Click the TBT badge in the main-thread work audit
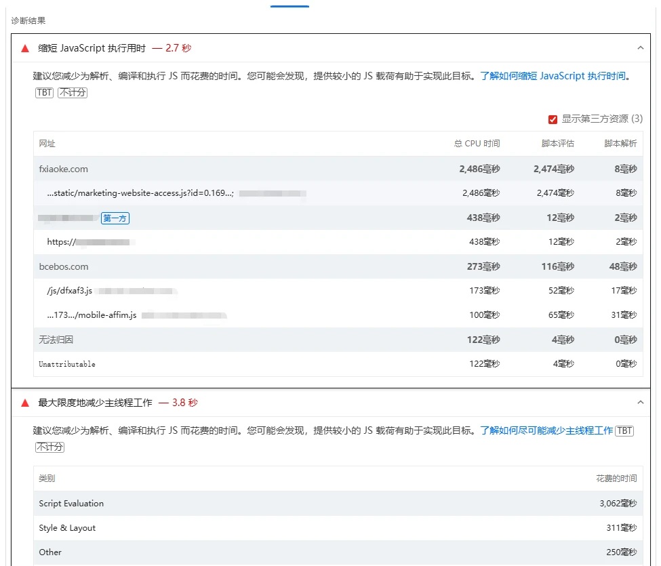The image size is (661, 566). 624,431
